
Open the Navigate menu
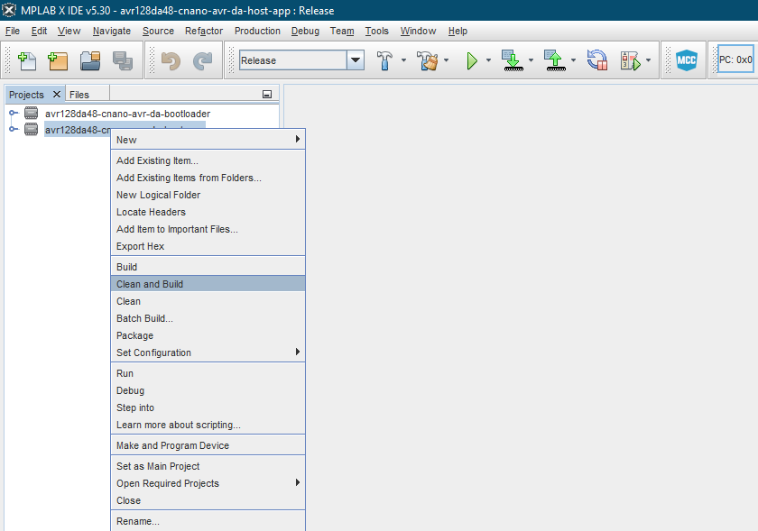112,31
